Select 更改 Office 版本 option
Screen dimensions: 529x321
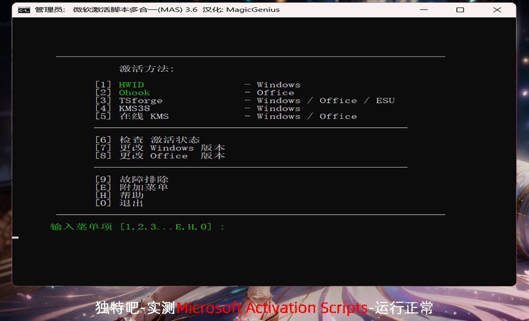(172, 156)
